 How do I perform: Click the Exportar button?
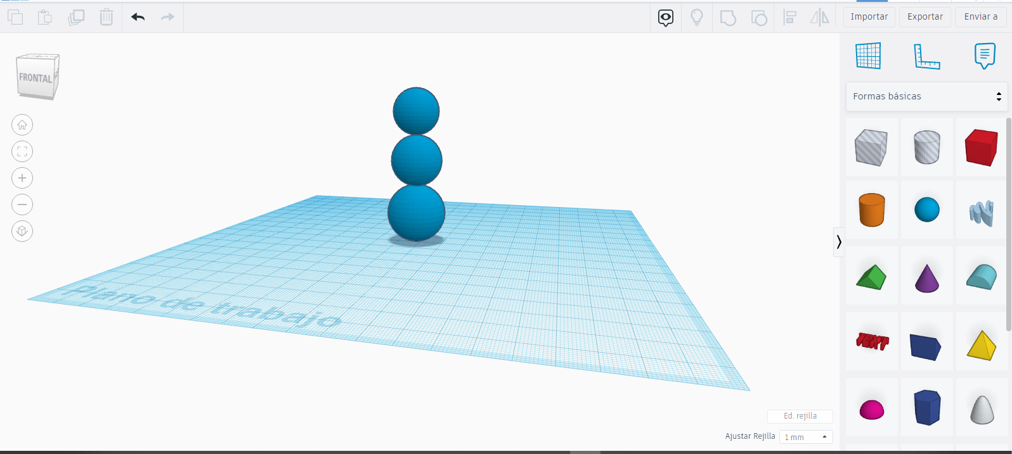click(x=925, y=17)
